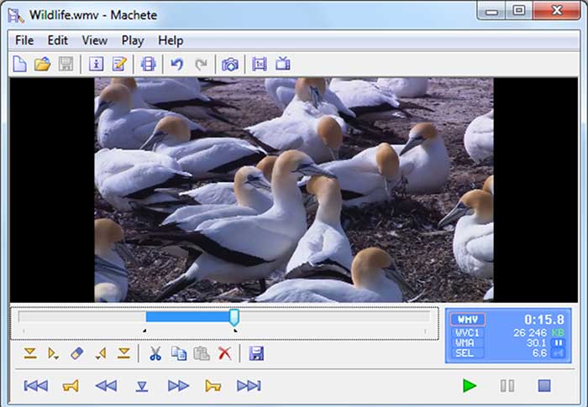Image resolution: width=588 pixels, height=407 pixels.
Task: Open the tag editor pencil icon
Action: coord(119,64)
